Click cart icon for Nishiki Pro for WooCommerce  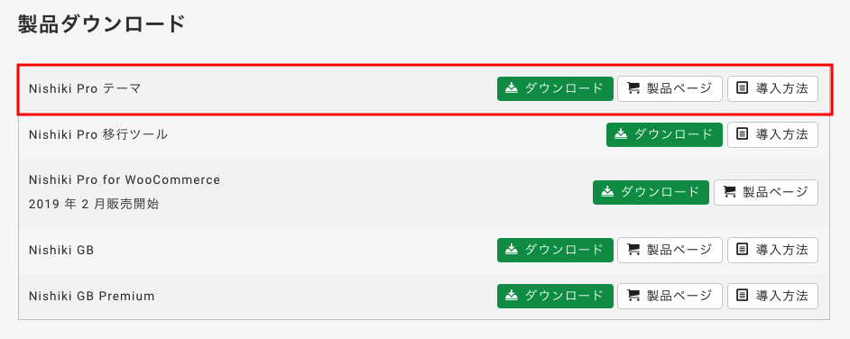tap(730, 192)
